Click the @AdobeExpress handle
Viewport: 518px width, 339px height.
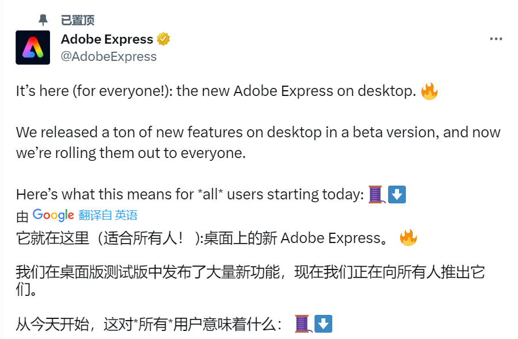pyautogui.click(x=108, y=56)
